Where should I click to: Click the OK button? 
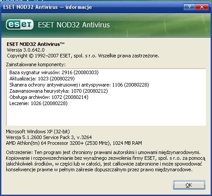click(x=189, y=185)
